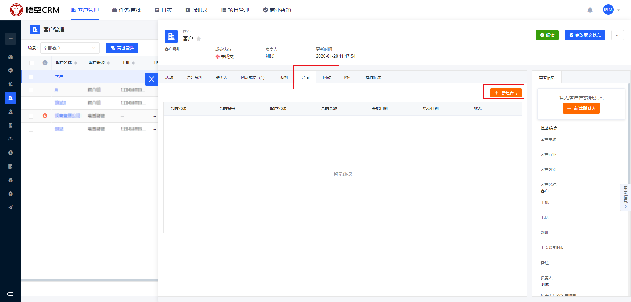This screenshot has width=631, height=302.
Task: Open the 场景 全部客户 dropdown
Action: 70,48
